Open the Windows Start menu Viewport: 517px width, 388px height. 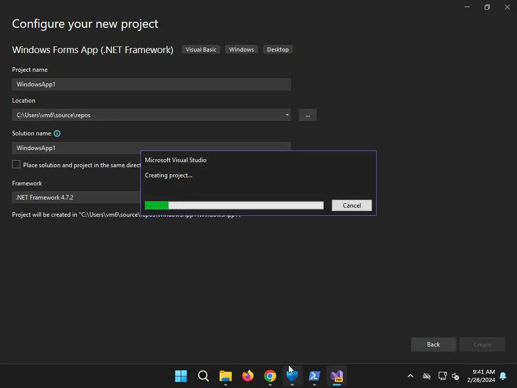tap(181, 376)
